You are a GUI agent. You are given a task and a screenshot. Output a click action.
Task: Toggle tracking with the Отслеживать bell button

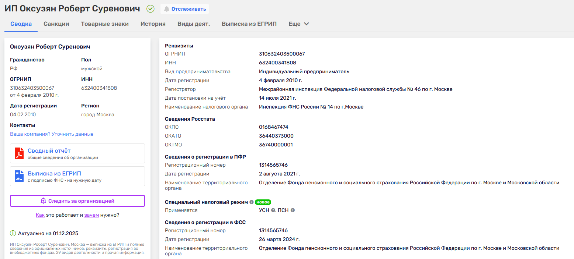tap(184, 8)
